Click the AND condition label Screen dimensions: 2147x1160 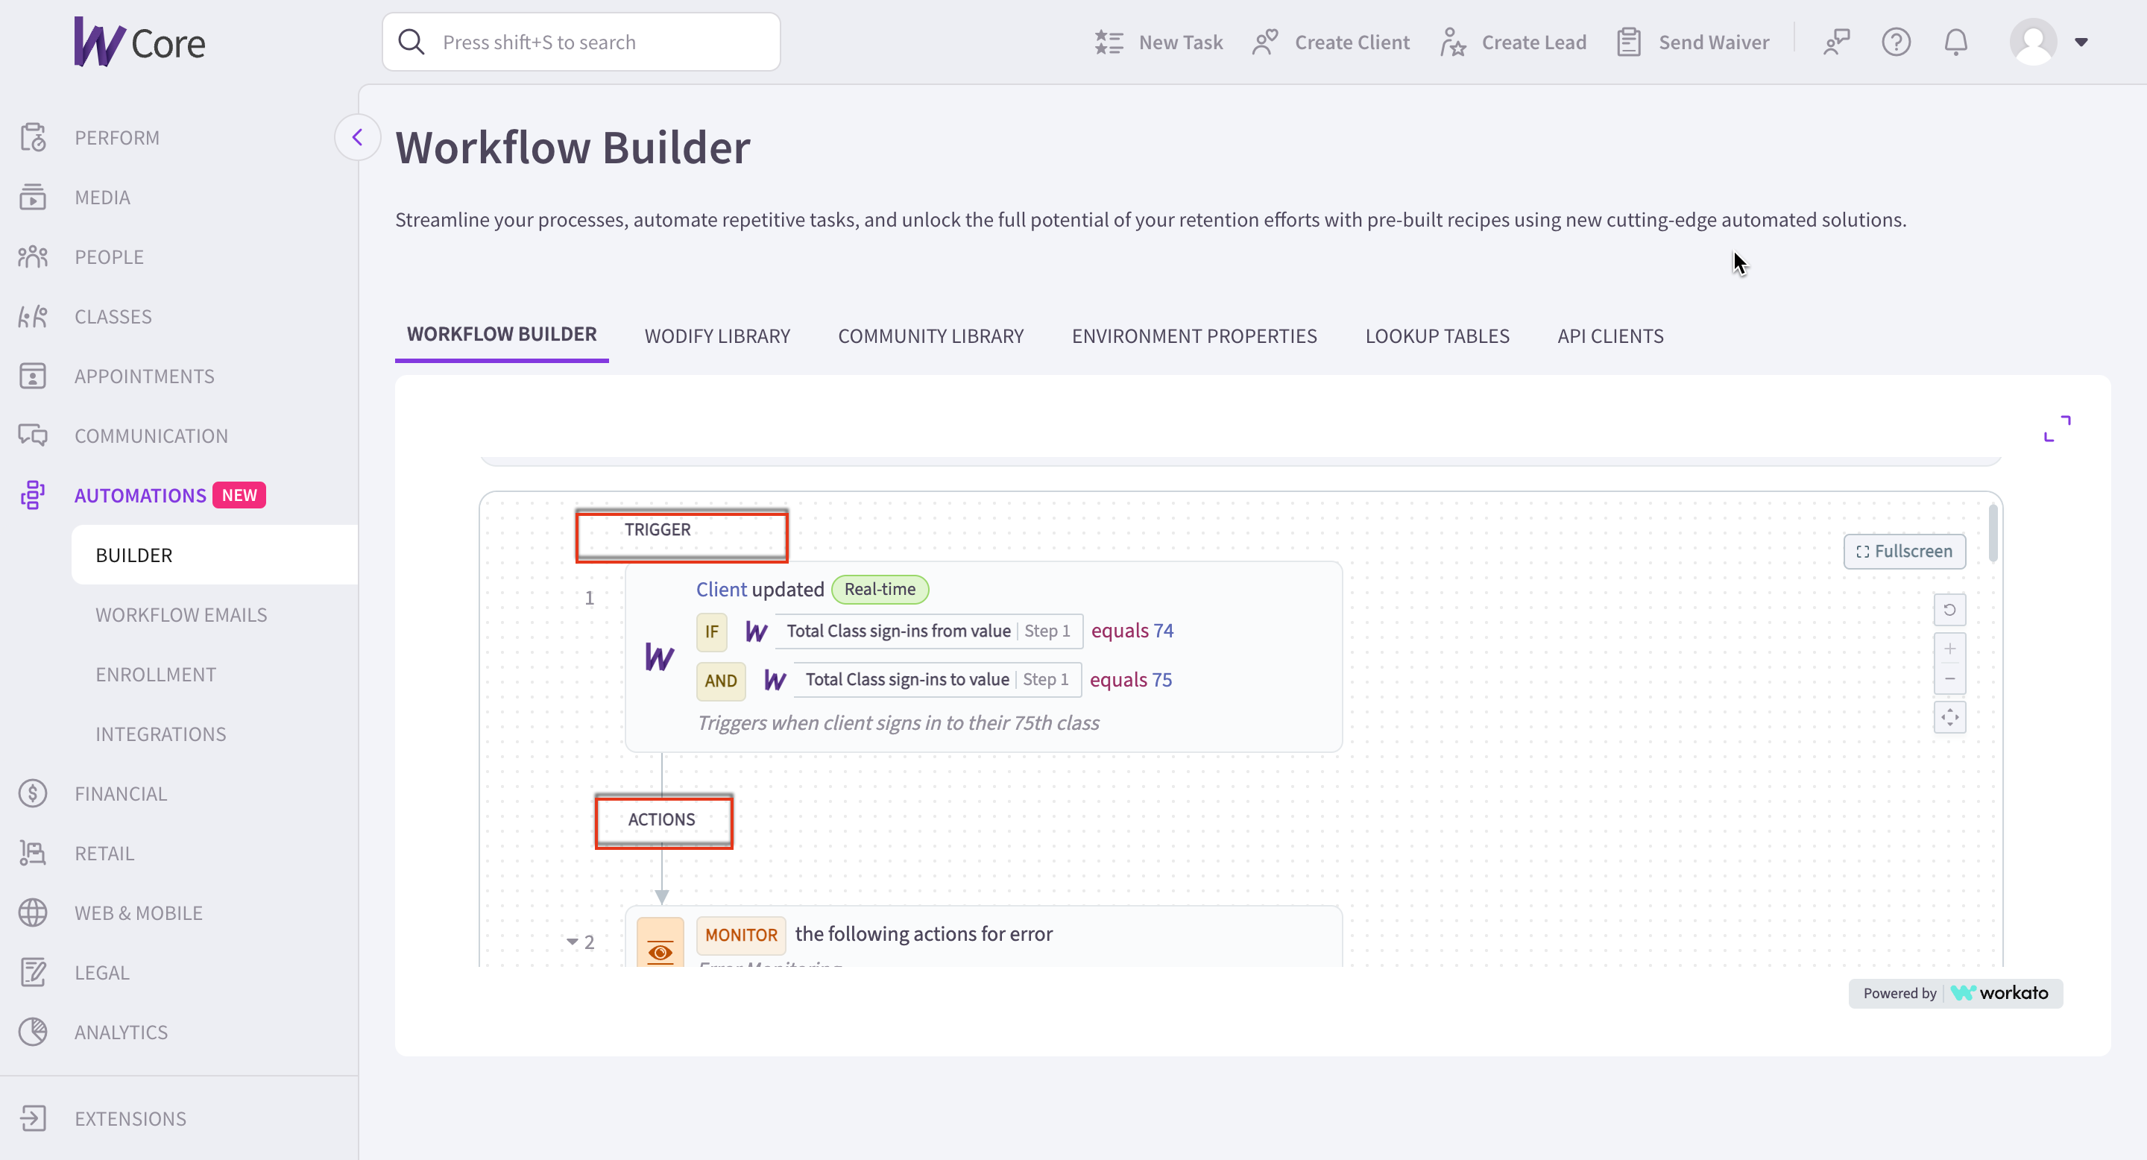(720, 680)
